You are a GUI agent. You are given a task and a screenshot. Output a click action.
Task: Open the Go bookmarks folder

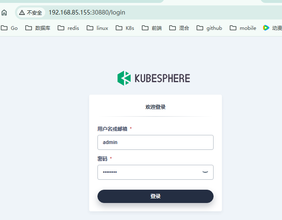point(10,28)
